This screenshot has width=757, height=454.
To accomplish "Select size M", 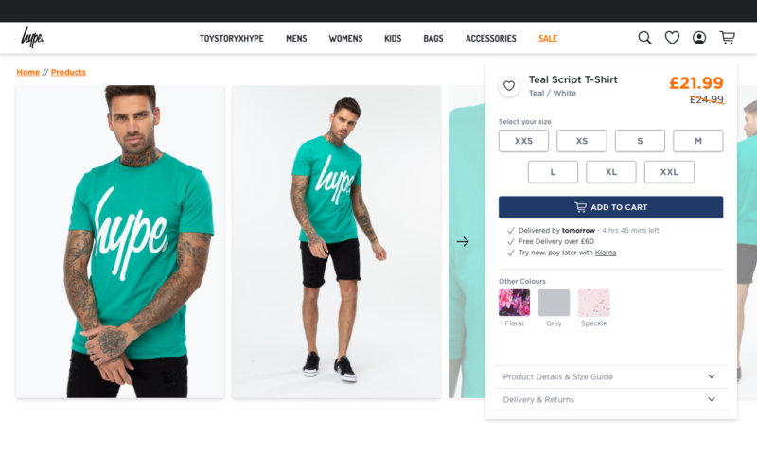I will tap(697, 141).
